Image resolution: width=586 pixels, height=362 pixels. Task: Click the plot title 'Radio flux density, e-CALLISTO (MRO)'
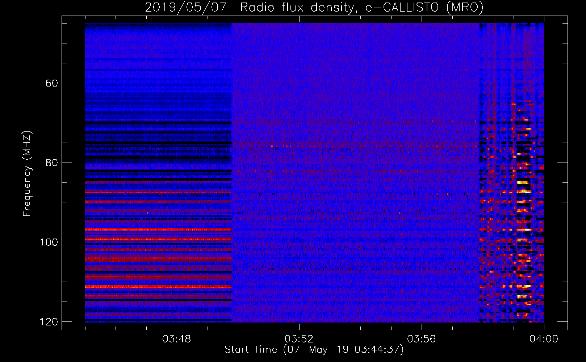click(362, 7)
